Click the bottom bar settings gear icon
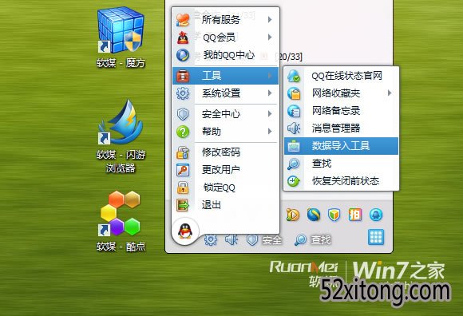This screenshot has width=463, height=316. point(211,239)
